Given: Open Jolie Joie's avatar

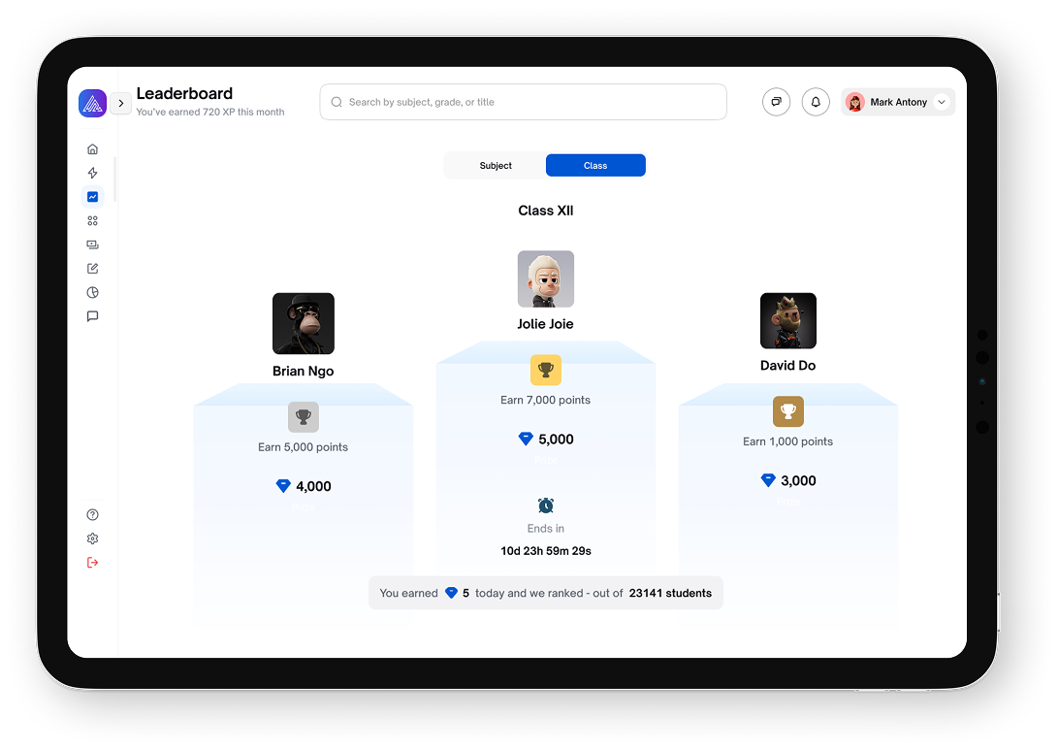Looking at the screenshot, I should [546, 279].
